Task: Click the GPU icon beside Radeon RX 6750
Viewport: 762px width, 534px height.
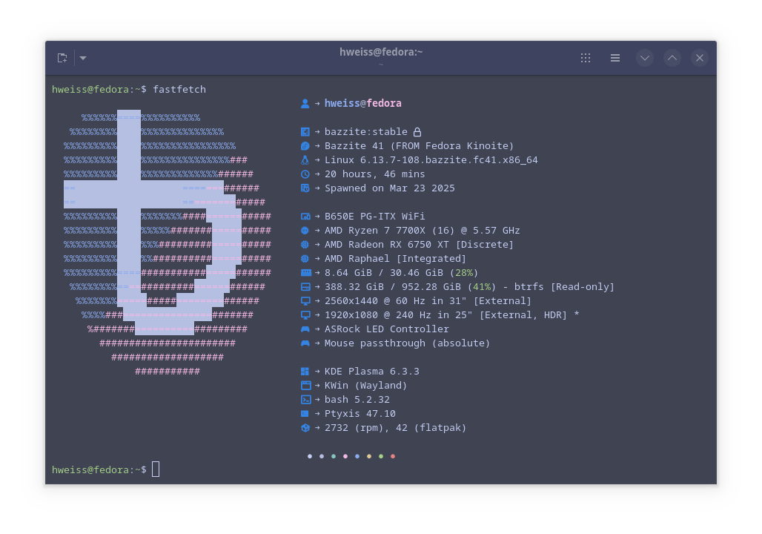Action: coord(305,245)
